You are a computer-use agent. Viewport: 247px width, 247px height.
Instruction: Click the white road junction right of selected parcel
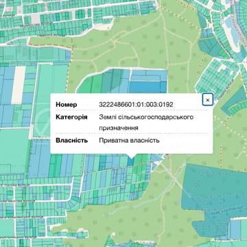tap(163, 157)
